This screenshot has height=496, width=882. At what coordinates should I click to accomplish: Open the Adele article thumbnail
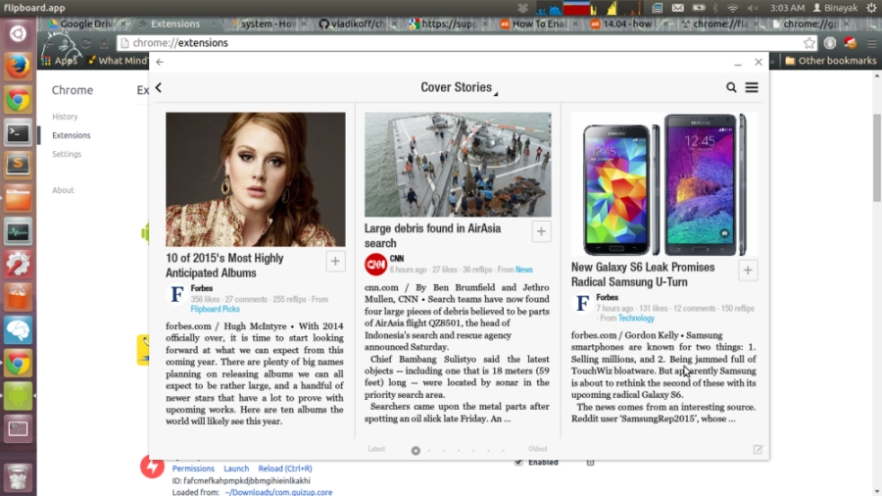pos(255,178)
